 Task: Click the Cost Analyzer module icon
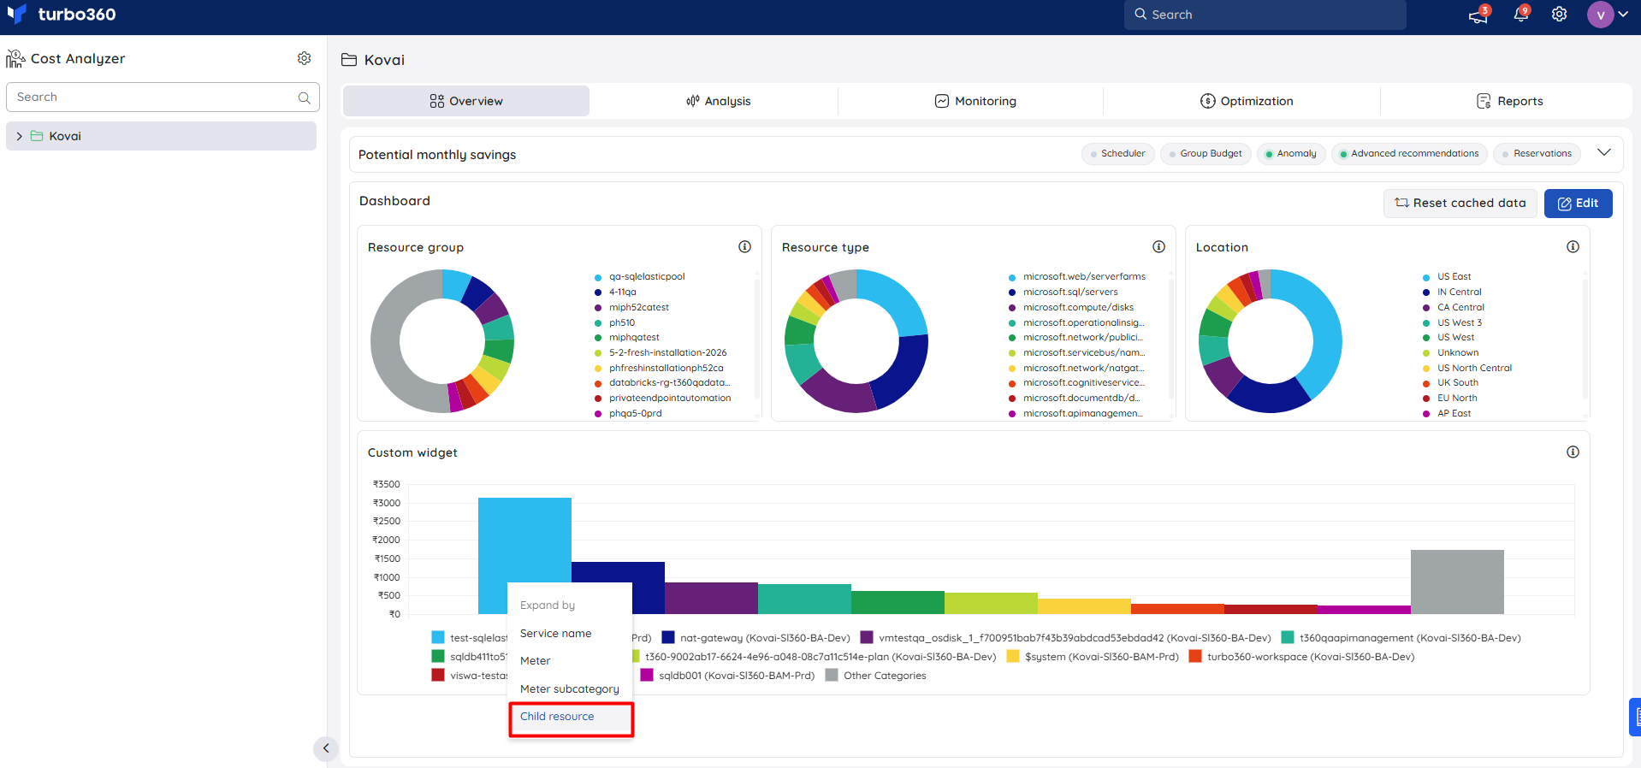coord(15,58)
